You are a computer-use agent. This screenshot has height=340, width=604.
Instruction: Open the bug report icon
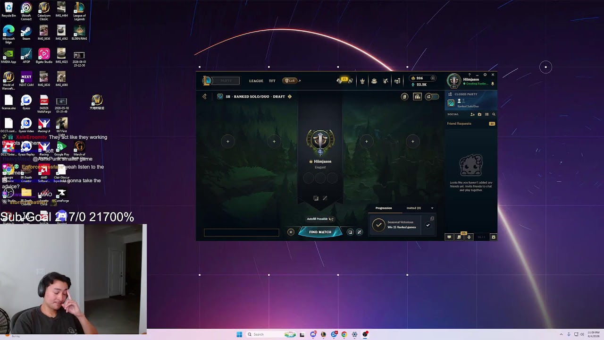coord(494,237)
